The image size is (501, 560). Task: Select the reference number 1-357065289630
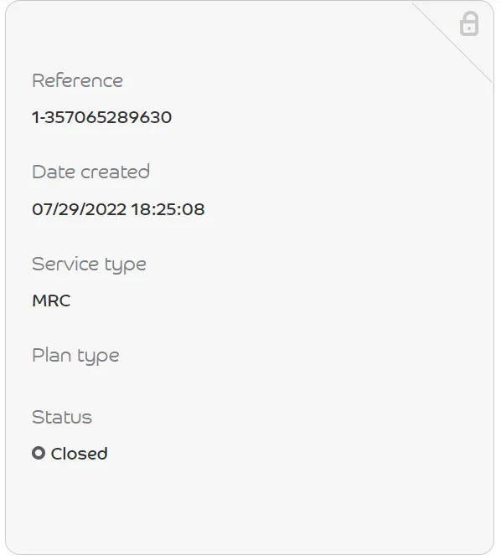coord(102,117)
